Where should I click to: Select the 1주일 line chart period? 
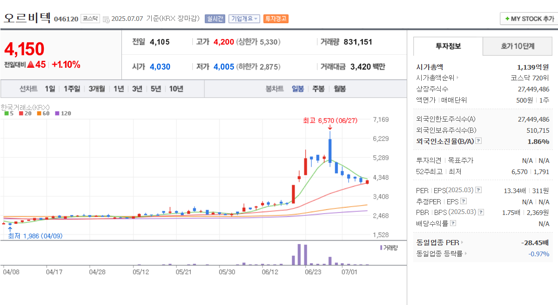(72, 89)
